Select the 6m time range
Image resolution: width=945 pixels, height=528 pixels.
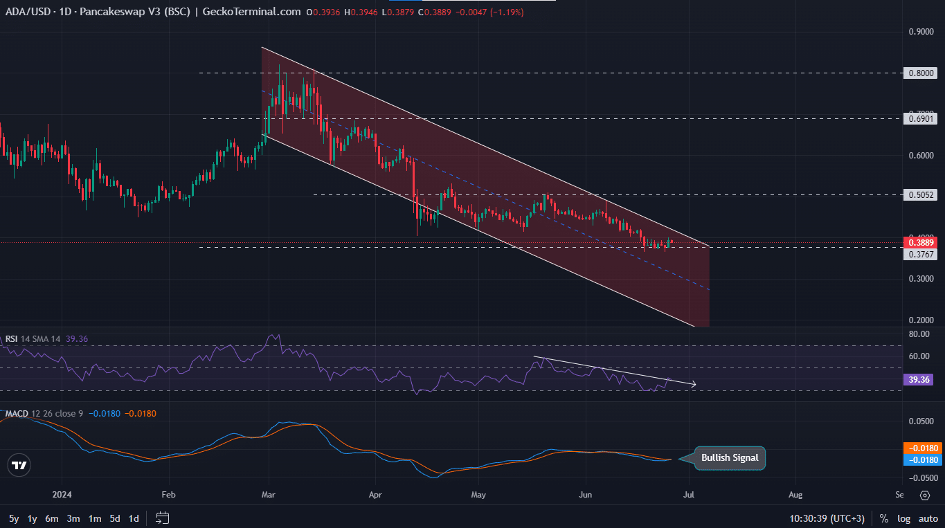coord(52,518)
